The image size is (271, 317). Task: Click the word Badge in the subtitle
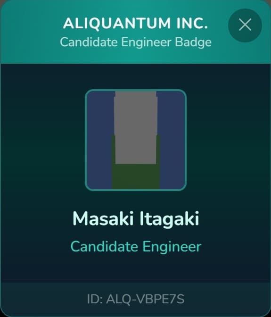click(x=193, y=42)
